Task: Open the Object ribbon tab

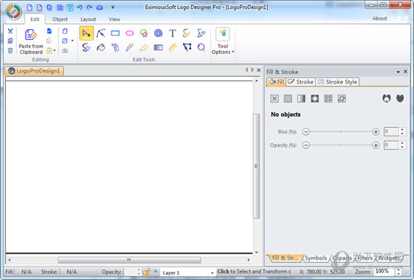Action: (x=60, y=20)
